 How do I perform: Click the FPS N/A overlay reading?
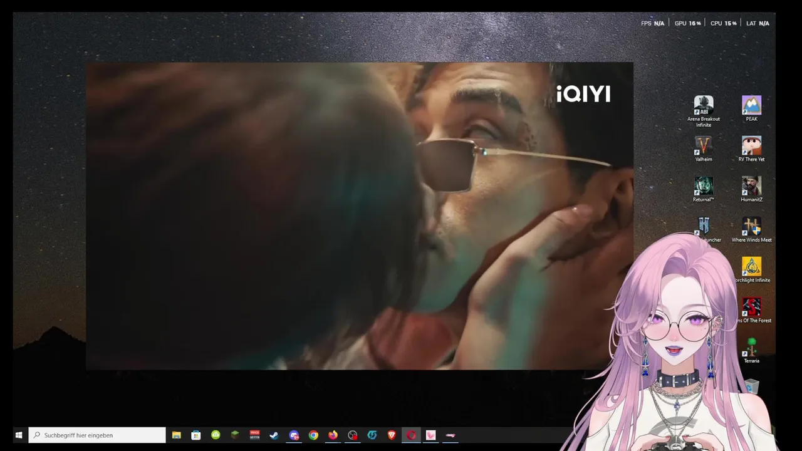click(x=652, y=23)
